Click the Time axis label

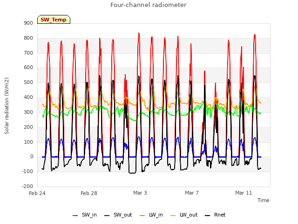pyautogui.click(x=264, y=200)
